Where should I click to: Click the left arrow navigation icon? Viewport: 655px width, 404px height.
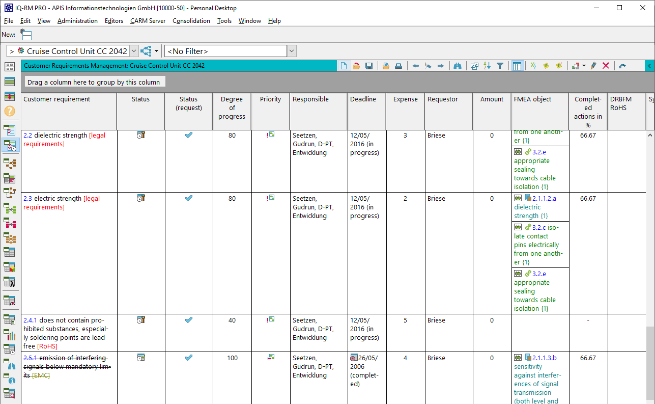pyautogui.click(x=415, y=66)
